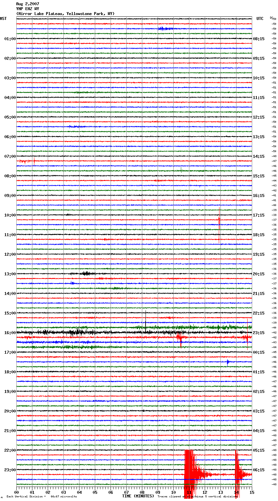Click the 'MST' column label
The height and width of the screenshot is (501, 278).
pyautogui.click(x=3, y=19)
